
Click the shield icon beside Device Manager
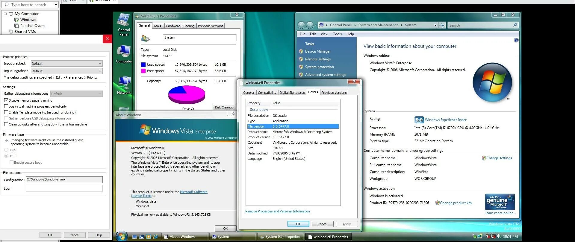click(x=301, y=51)
